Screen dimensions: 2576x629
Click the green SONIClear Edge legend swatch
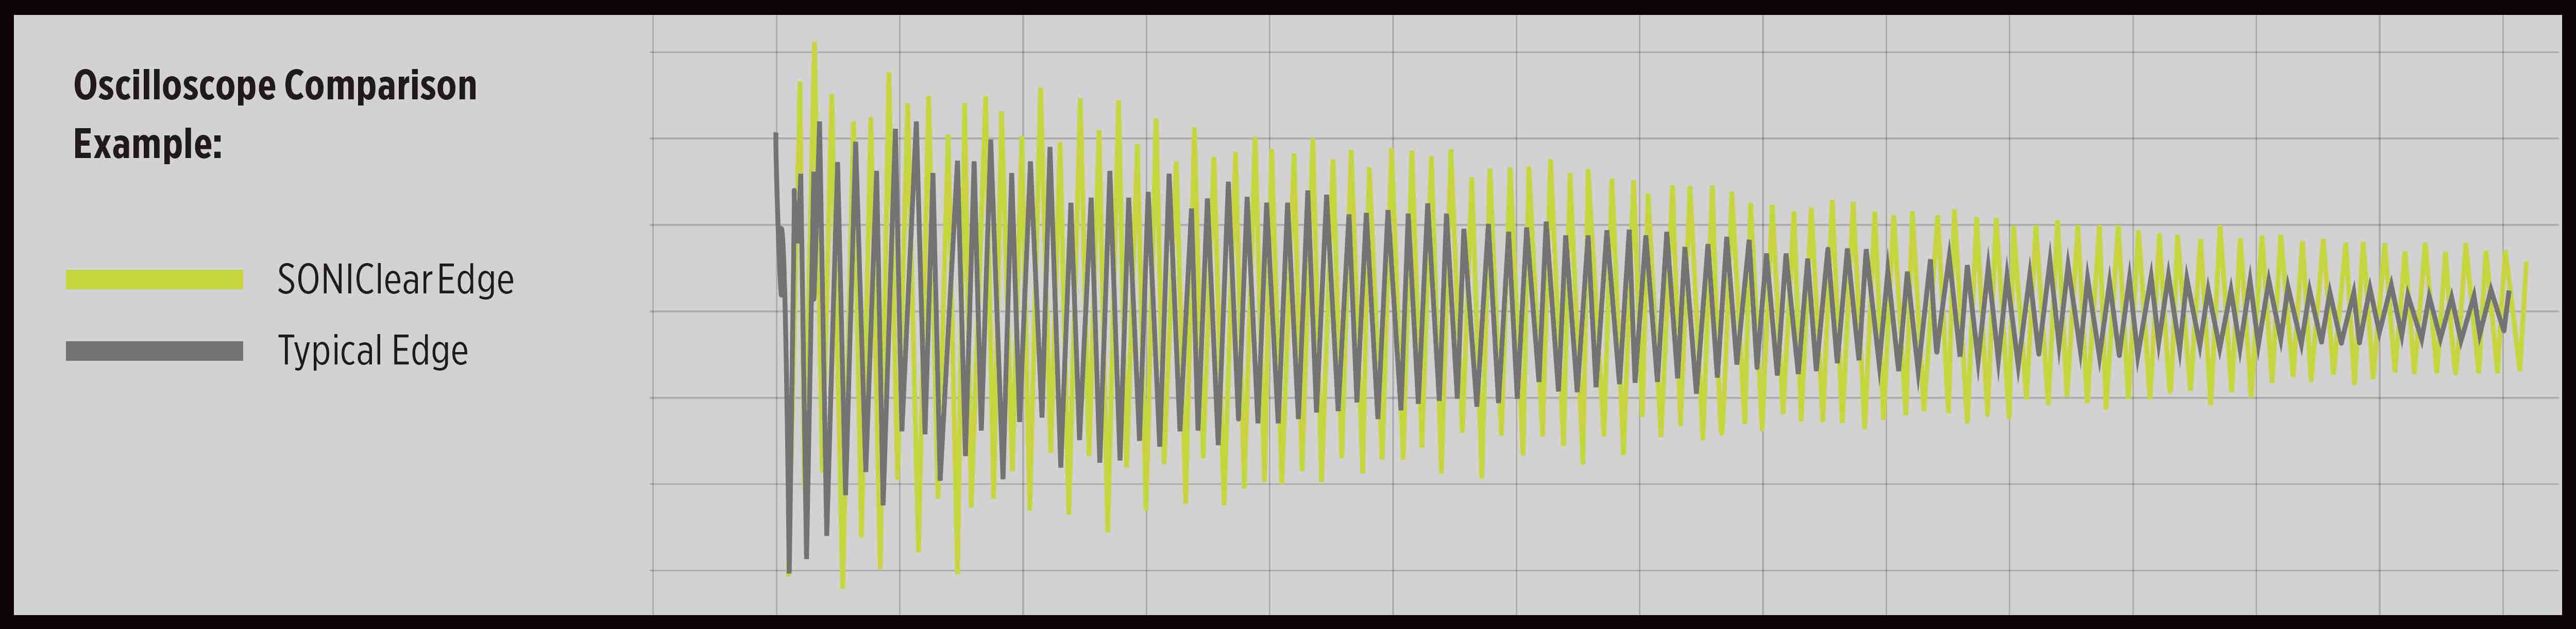click(154, 279)
